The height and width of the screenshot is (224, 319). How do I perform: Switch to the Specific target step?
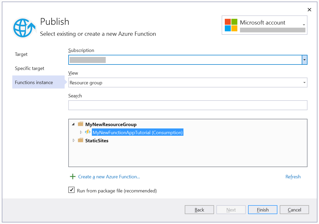point(29,68)
